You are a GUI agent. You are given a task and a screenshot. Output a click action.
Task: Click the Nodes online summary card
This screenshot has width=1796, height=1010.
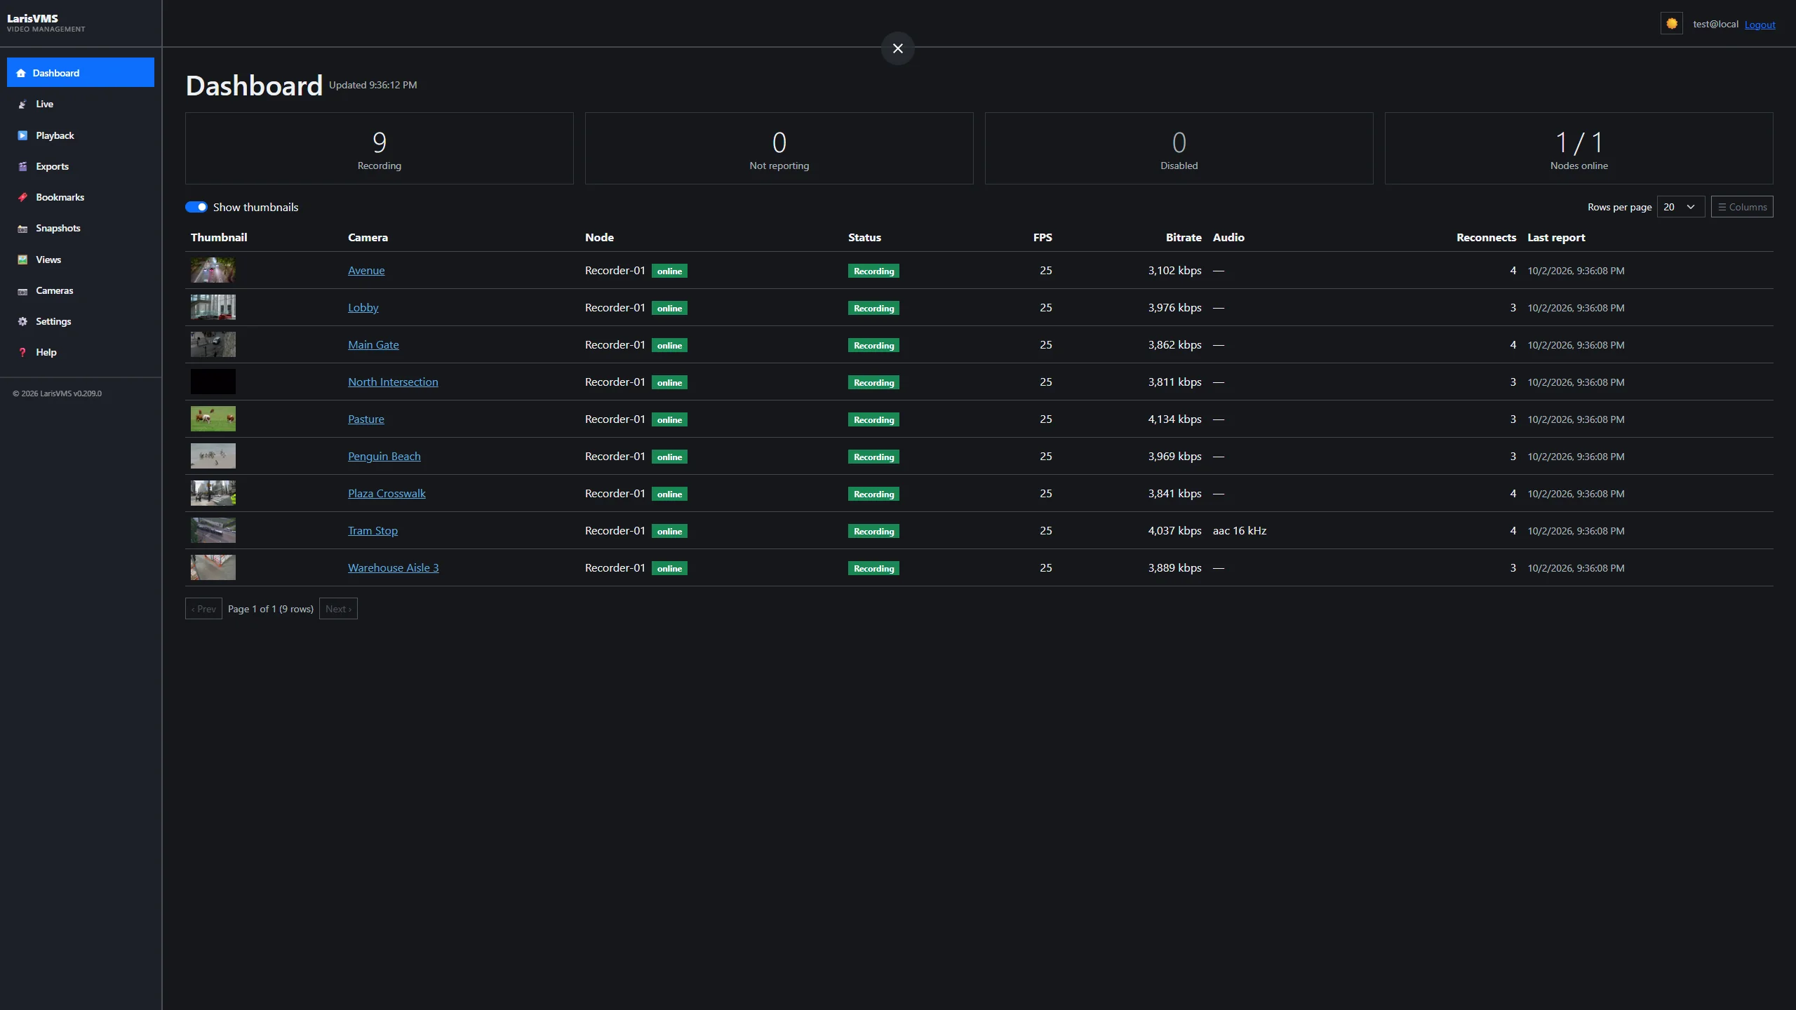click(1579, 149)
